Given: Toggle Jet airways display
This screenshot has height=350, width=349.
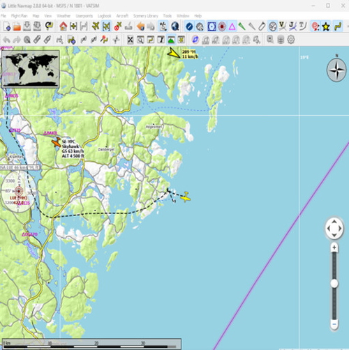Looking at the screenshot, I should [x=292, y=26].
